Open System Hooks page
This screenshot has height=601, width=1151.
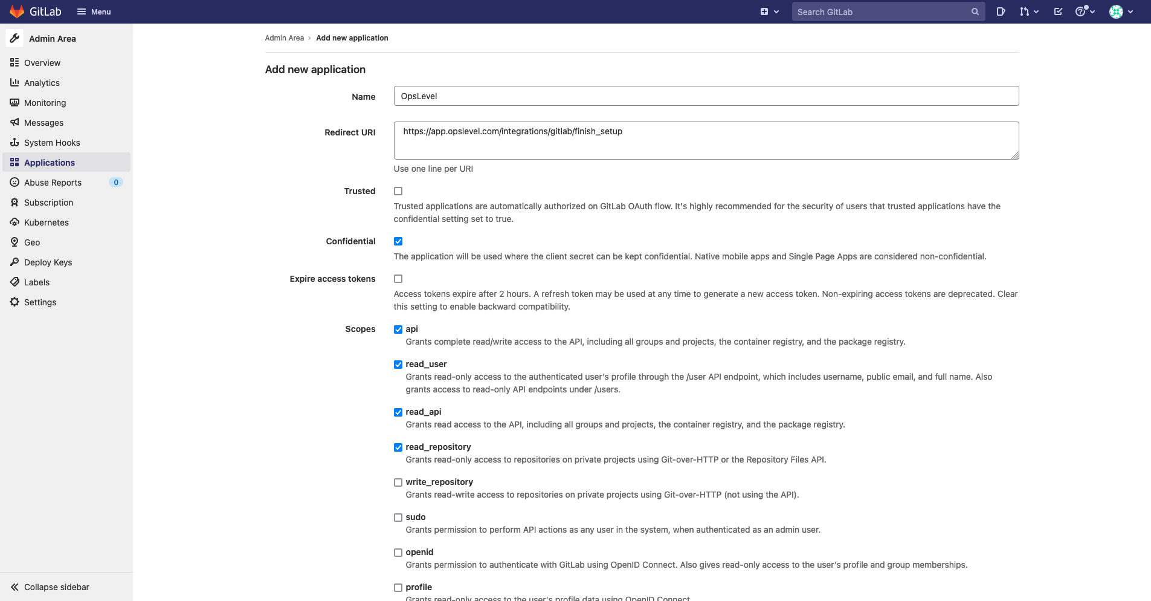[x=66, y=142]
